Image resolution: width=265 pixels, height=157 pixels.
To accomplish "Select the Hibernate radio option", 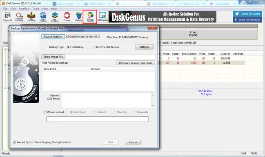I will [x=141, y=112].
